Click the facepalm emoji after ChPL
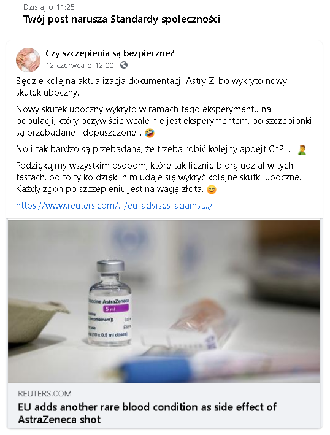 (x=302, y=150)
